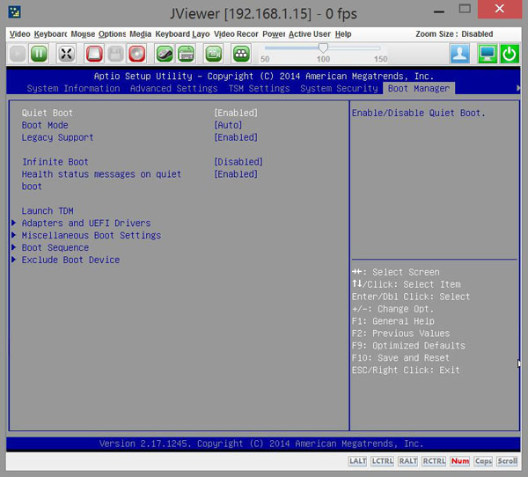Click the green power button icon
Image resolution: width=528 pixels, height=477 pixels.
click(x=510, y=54)
